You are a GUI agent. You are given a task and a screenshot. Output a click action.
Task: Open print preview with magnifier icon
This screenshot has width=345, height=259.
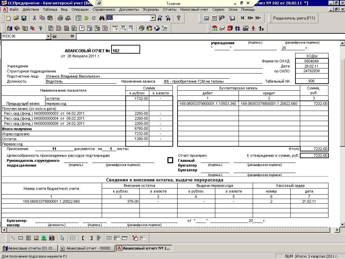click(68, 18)
